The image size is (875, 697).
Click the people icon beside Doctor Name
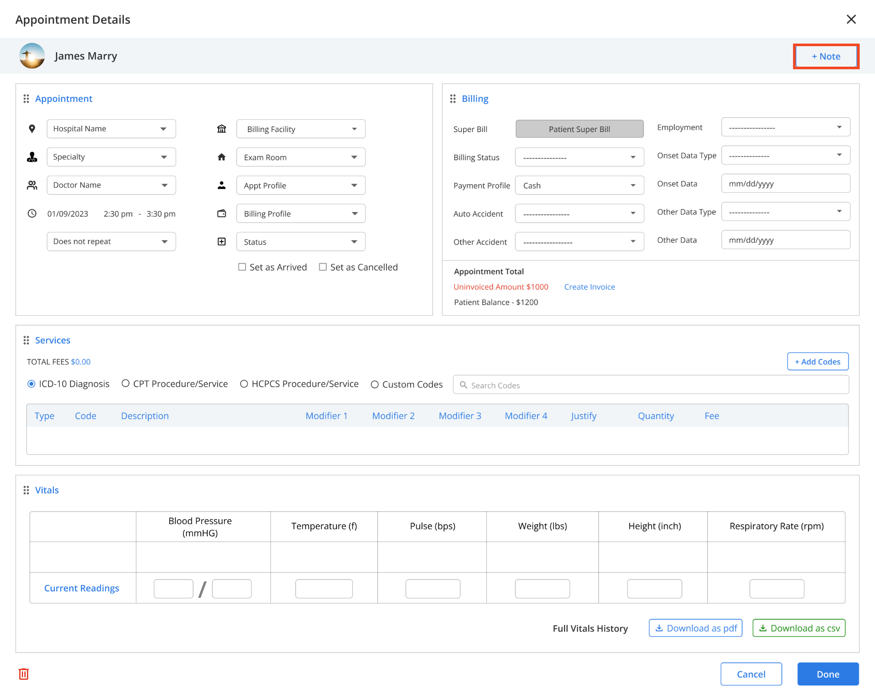[x=32, y=185]
